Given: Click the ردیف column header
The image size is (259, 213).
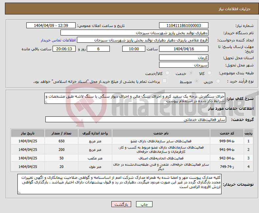Looking at the screenshot, I should coord(248,133).
